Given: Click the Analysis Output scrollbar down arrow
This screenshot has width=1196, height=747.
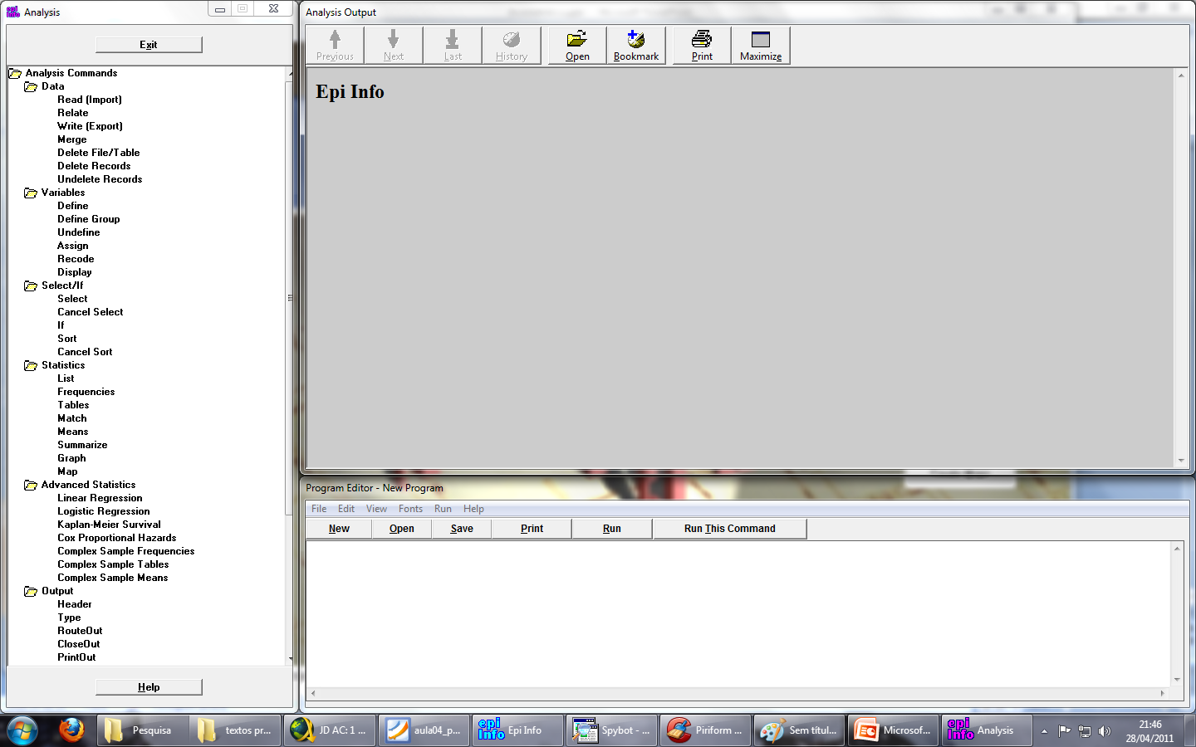Looking at the screenshot, I should [x=1181, y=461].
